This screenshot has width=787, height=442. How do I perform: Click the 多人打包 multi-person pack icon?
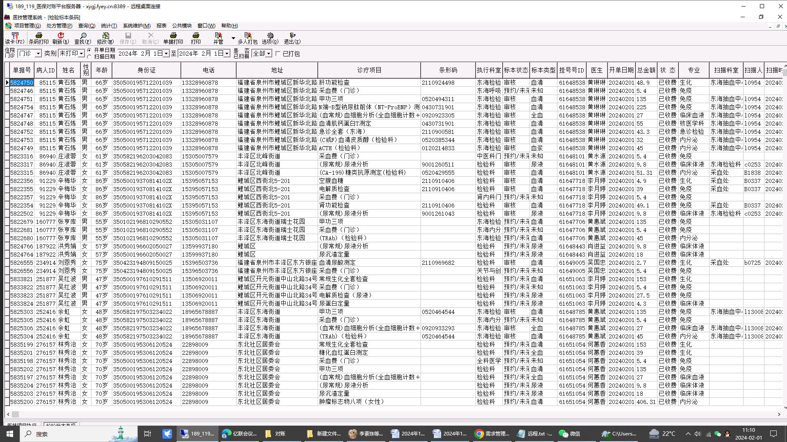[248, 36]
